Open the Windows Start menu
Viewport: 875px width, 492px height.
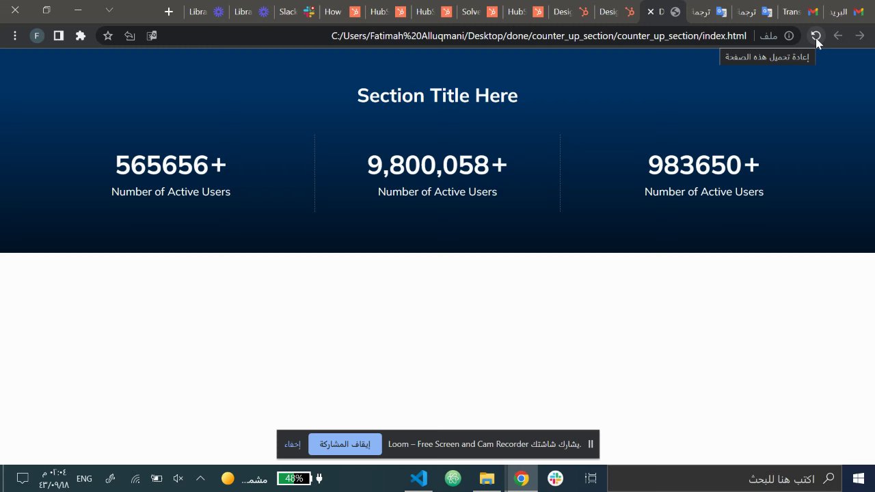click(x=859, y=478)
